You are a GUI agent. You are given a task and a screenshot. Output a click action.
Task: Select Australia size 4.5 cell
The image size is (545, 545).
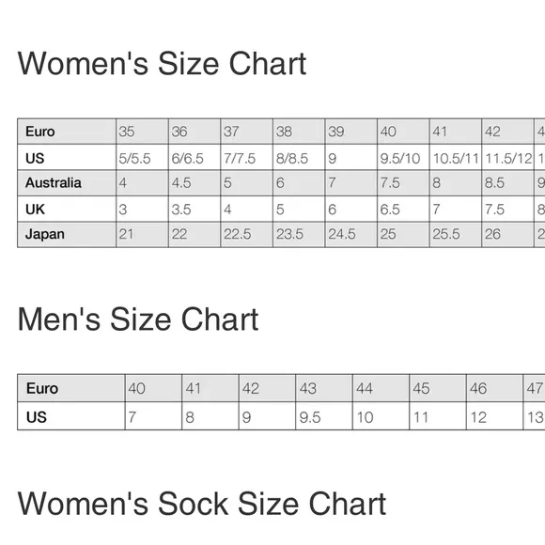pyautogui.click(x=195, y=183)
